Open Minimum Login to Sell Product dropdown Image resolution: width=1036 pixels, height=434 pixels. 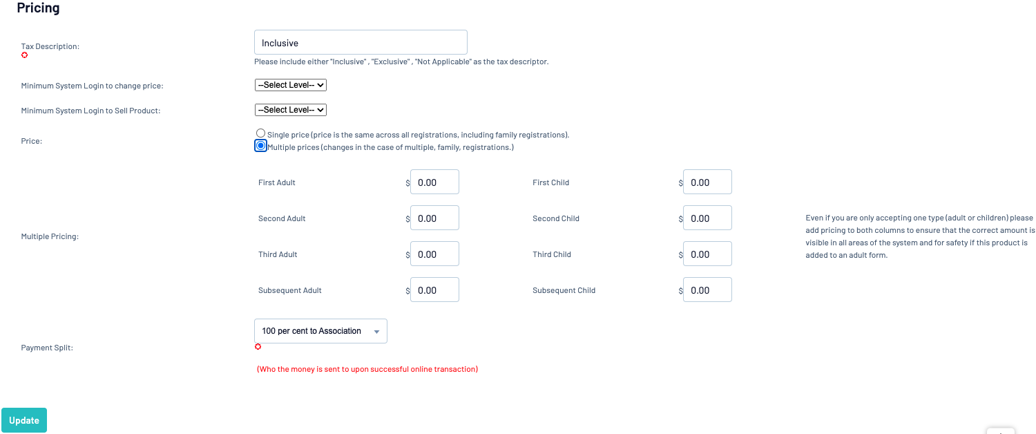[x=290, y=110]
